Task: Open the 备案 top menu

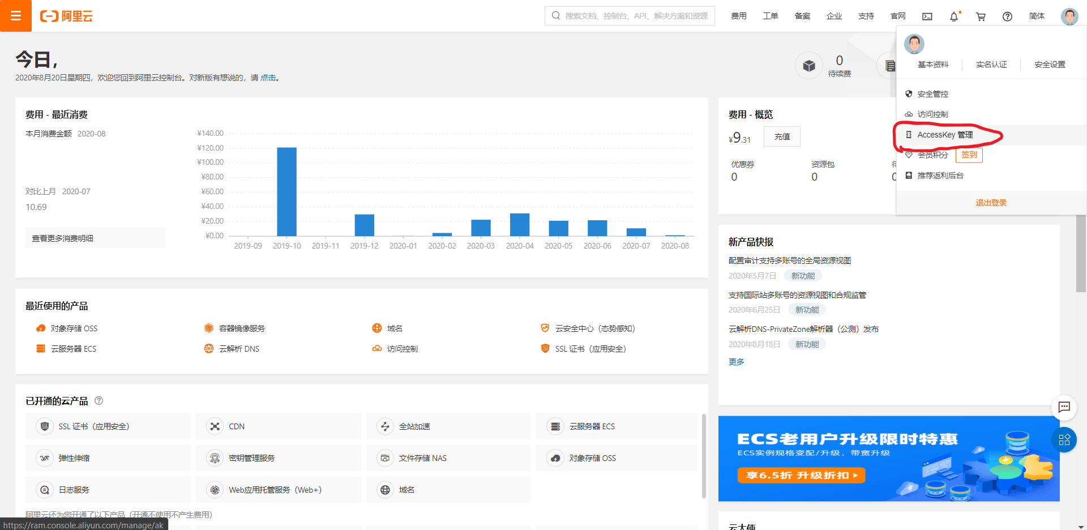Action: pos(802,16)
